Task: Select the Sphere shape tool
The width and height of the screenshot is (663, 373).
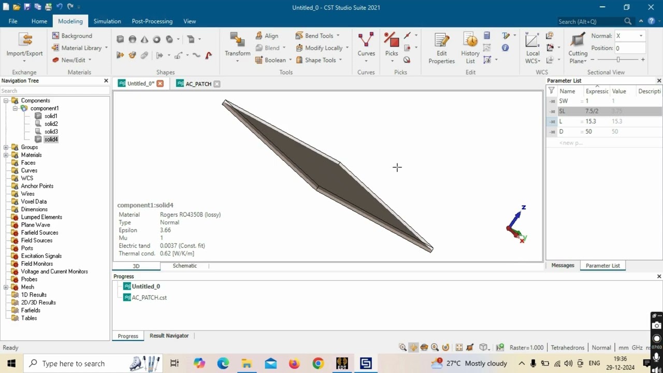Action: (x=132, y=39)
